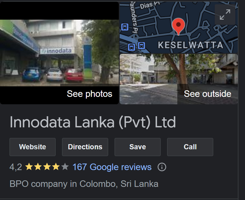This screenshot has height=200, width=245.
Task: Open the company Website button
Action: [33, 147]
